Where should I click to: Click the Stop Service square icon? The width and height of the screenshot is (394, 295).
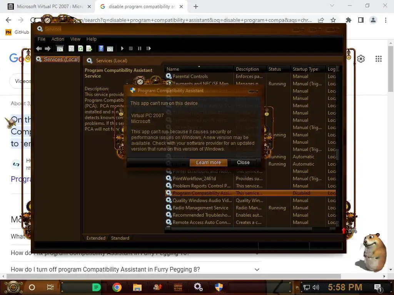pyautogui.click(x=131, y=48)
